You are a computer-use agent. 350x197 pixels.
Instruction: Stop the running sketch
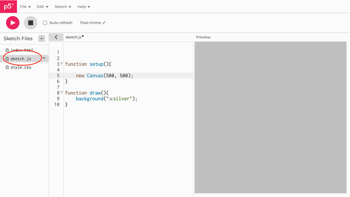[31, 23]
